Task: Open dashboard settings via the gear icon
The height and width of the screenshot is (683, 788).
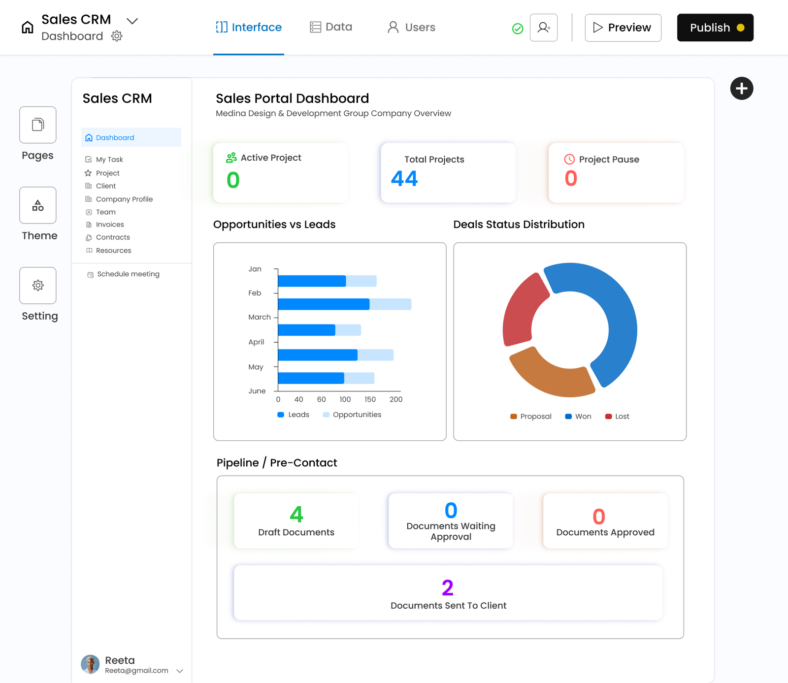Action: point(116,36)
